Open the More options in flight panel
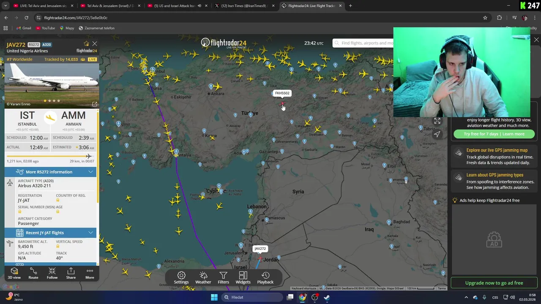The height and width of the screenshot is (304, 541). pos(90,273)
